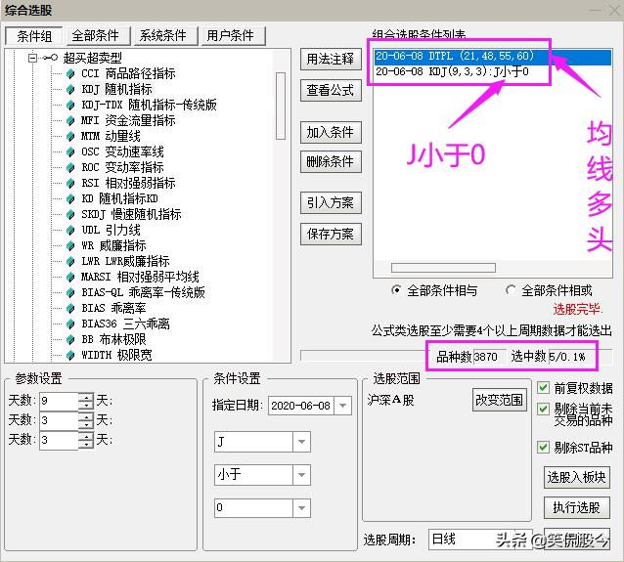Click the MTM 动量线 icon
Viewport: 624px width, 562px height.
70,136
